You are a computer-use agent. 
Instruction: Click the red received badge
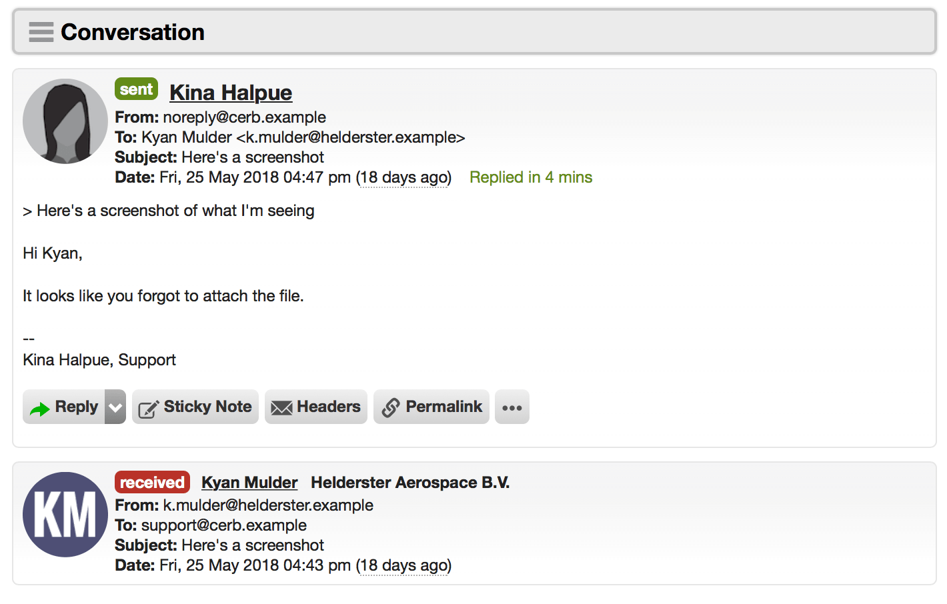pyautogui.click(x=152, y=482)
